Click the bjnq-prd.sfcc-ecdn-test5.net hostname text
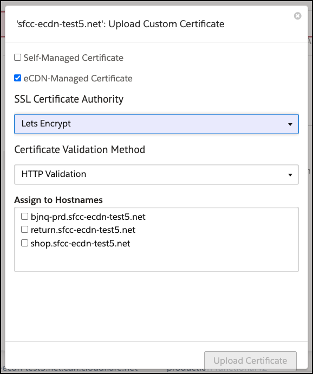This screenshot has width=313, height=374. coord(88,217)
